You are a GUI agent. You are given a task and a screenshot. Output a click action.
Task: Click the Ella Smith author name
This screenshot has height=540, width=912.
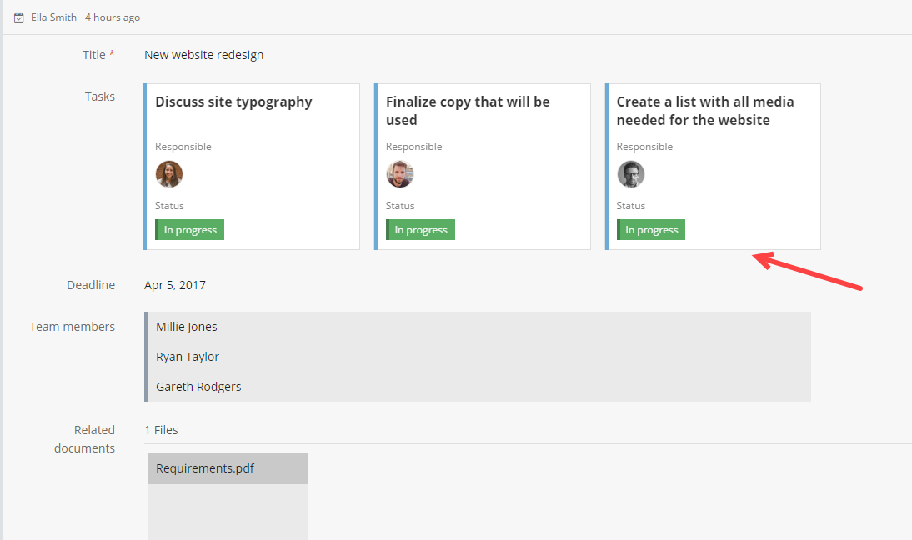tap(53, 17)
